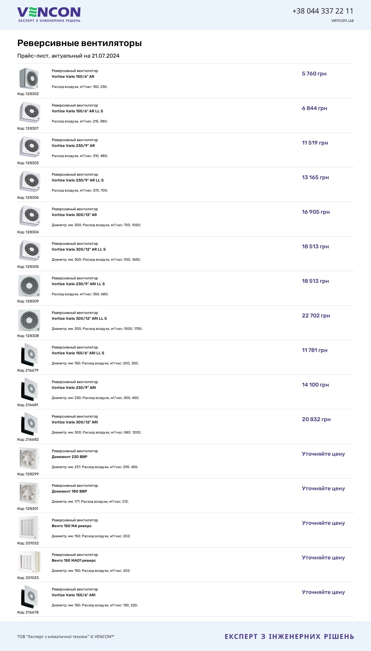Click black Vortice Vario 150/6" ARI LL S image

tap(29, 355)
